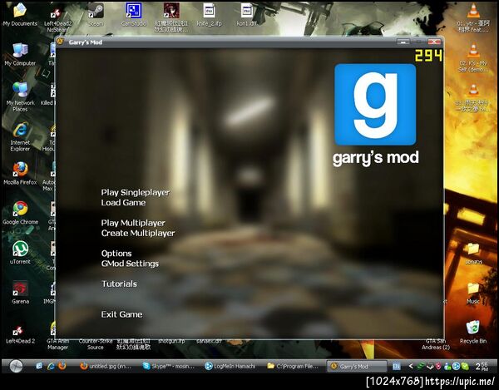499x390 pixels.
Task: Switch to C:\Program File... folder taskbar button
Action: tap(293, 366)
